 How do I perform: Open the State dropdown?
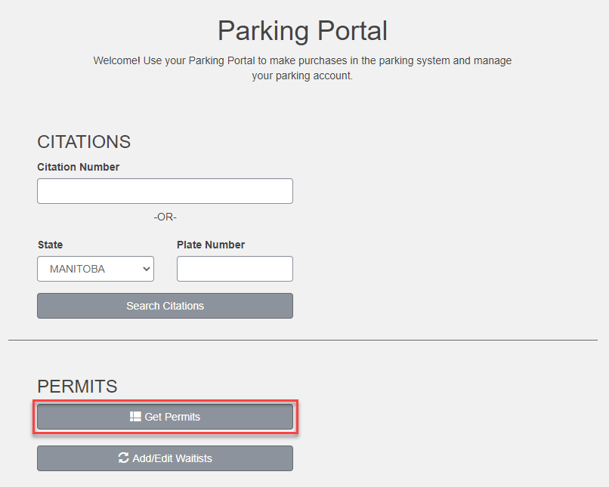(95, 269)
